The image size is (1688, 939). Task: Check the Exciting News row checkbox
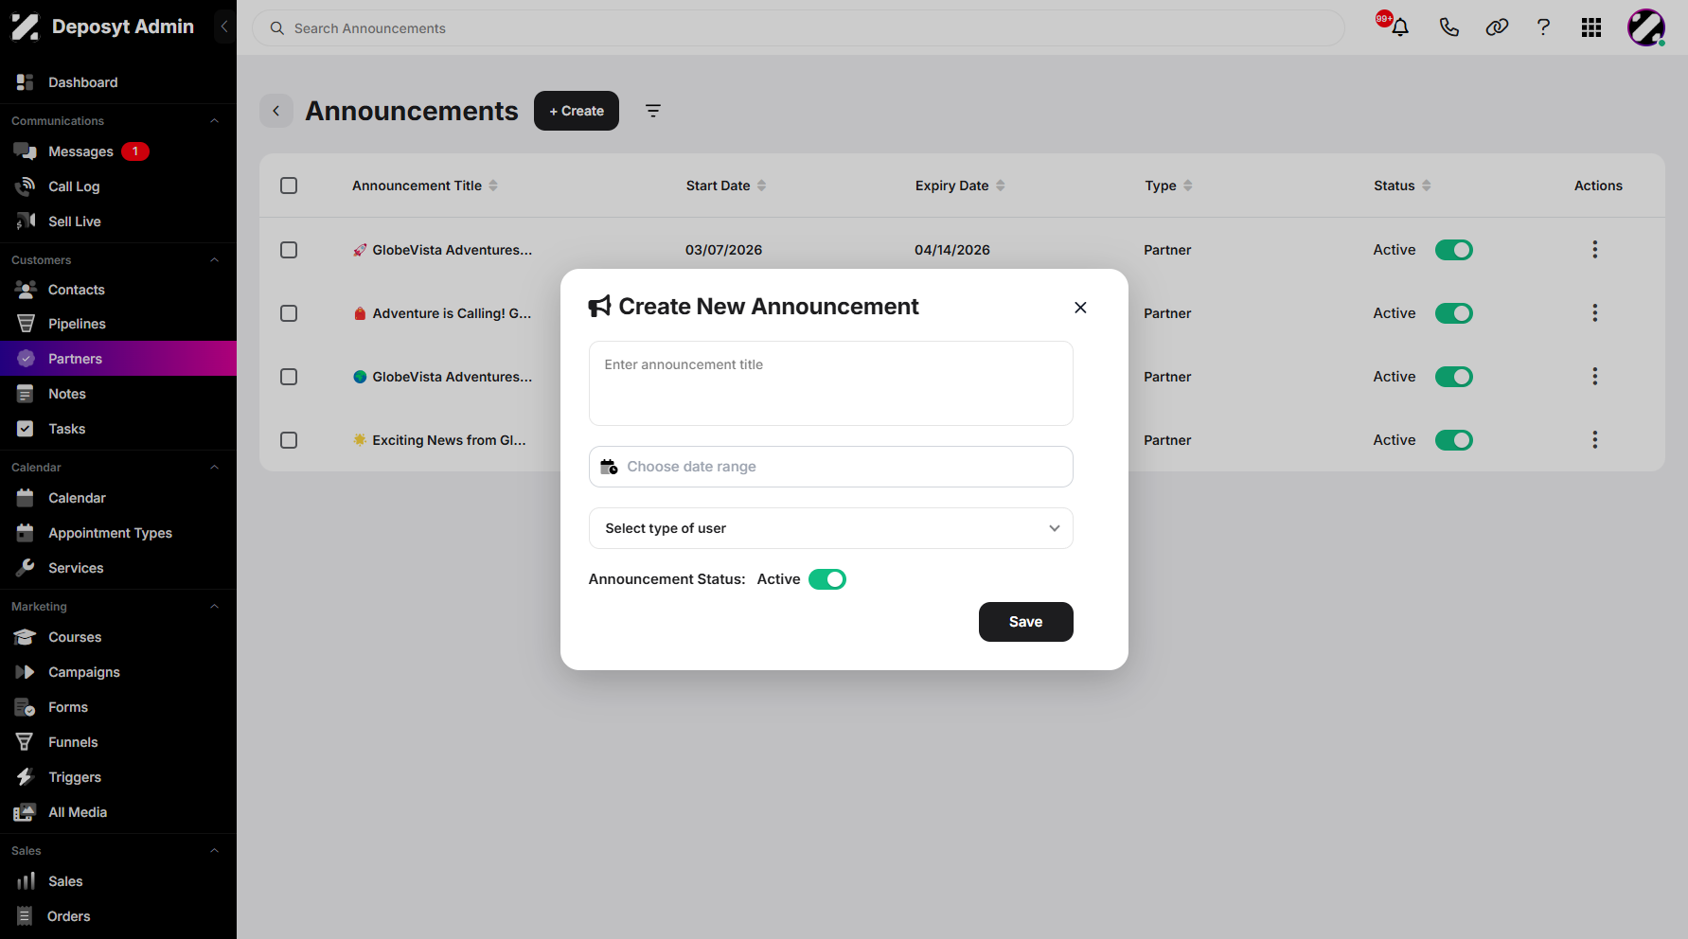pos(289,440)
